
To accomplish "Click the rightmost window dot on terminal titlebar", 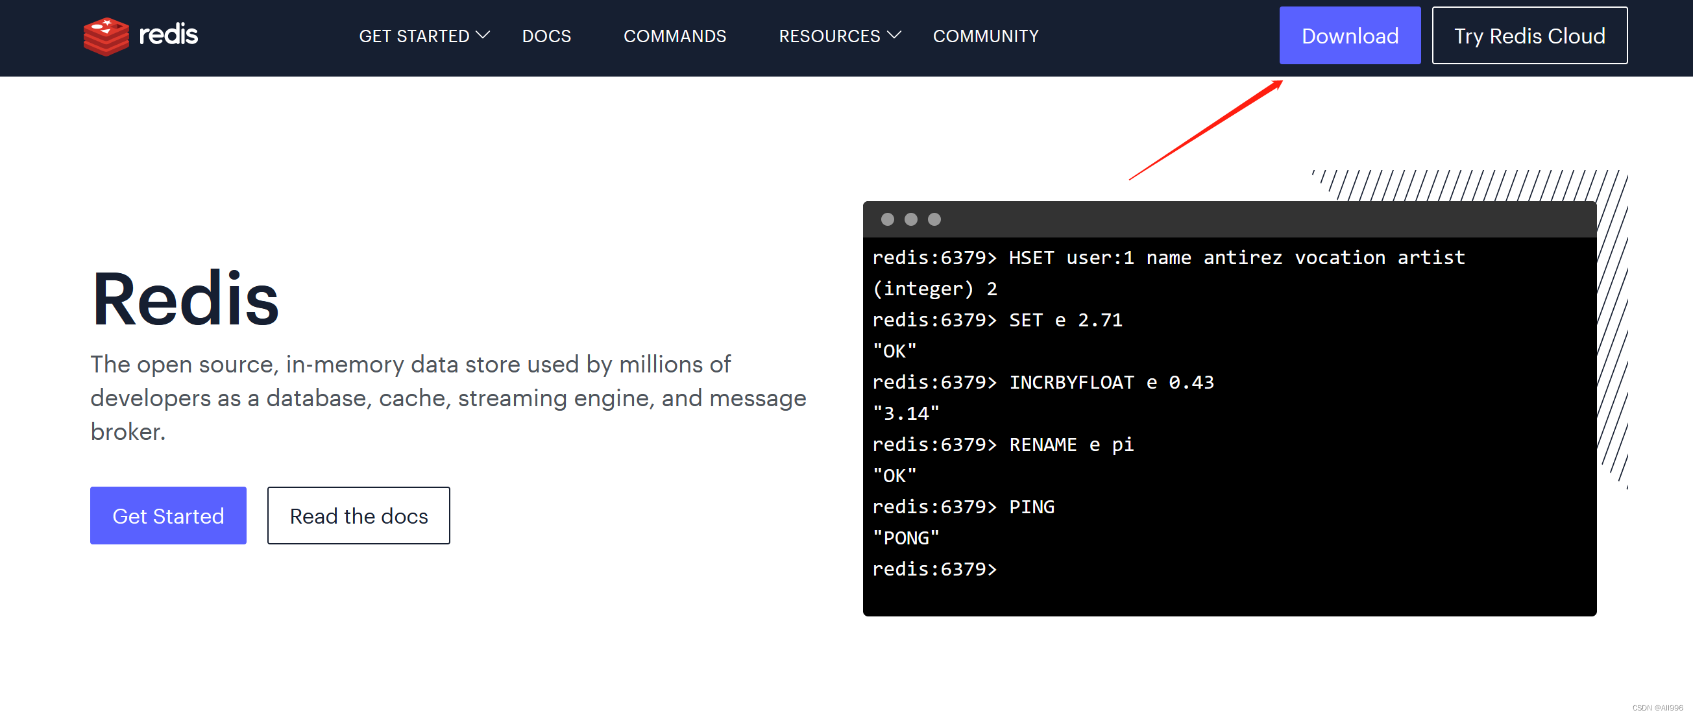I will click(934, 219).
